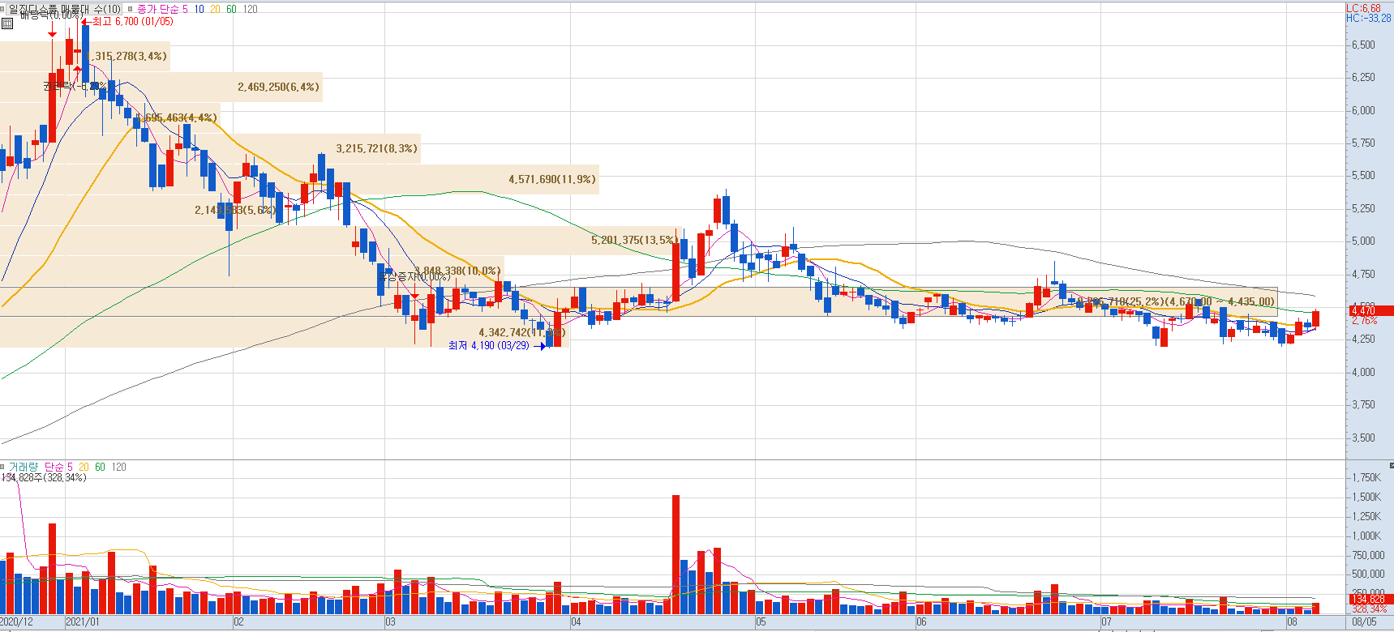Click the price MA period 5 label
The image size is (1394, 632).
[185, 9]
